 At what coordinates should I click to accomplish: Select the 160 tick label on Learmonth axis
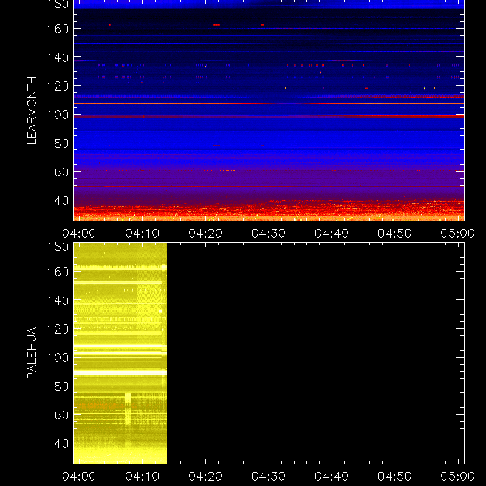(58, 29)
